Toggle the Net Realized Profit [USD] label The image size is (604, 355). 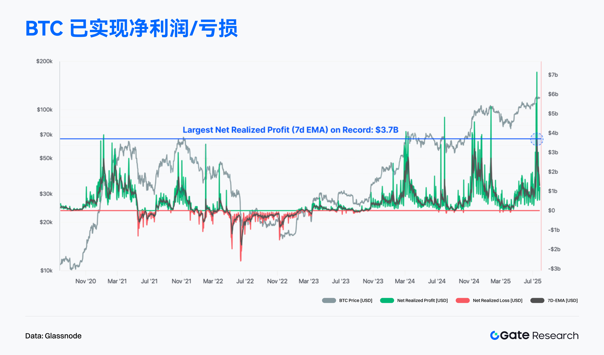click(x=423, y=300)
